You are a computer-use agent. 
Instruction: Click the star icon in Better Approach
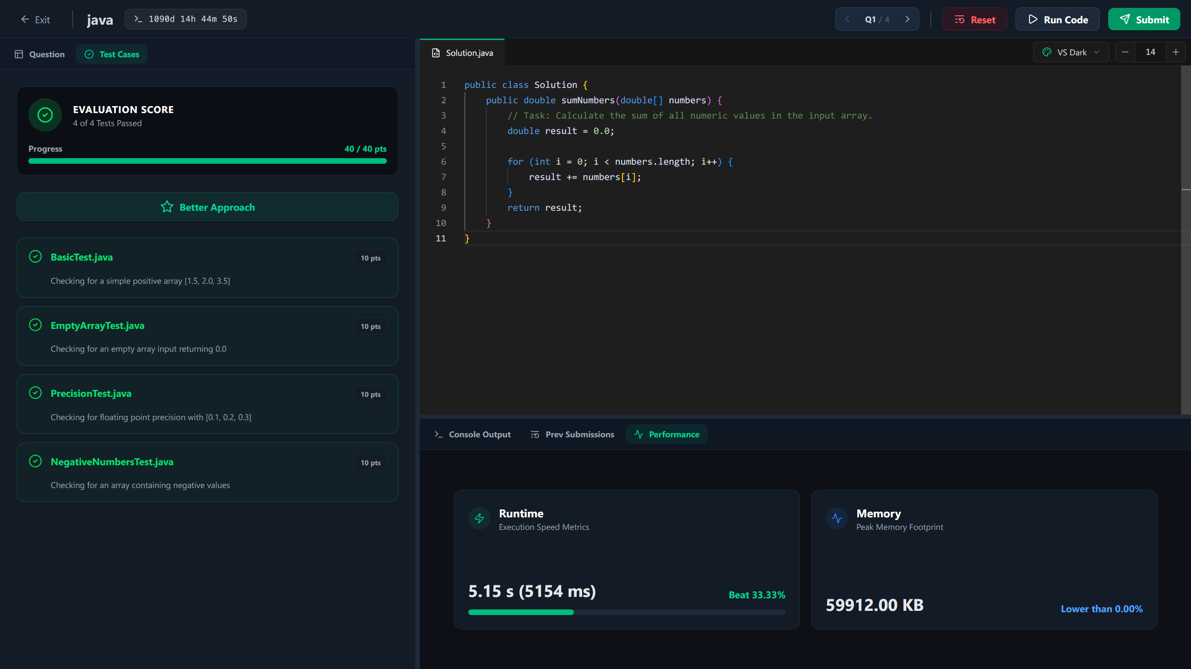(x=167, y=207)
